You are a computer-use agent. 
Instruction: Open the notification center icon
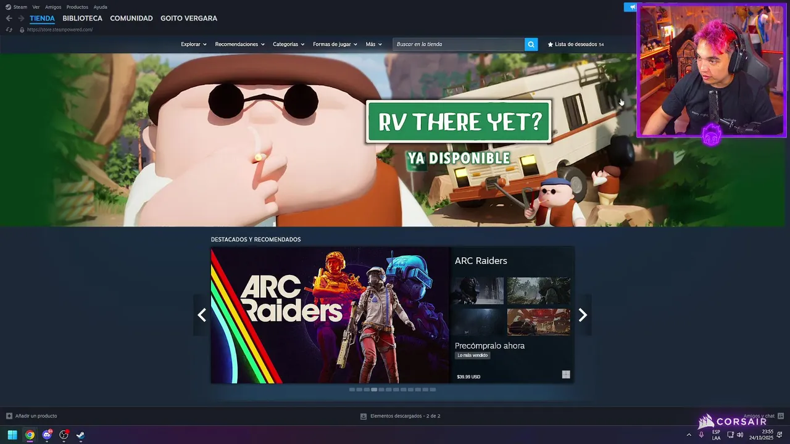click(780, 435)
